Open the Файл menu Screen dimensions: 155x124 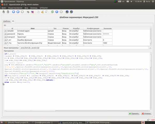tap(4, 8)
